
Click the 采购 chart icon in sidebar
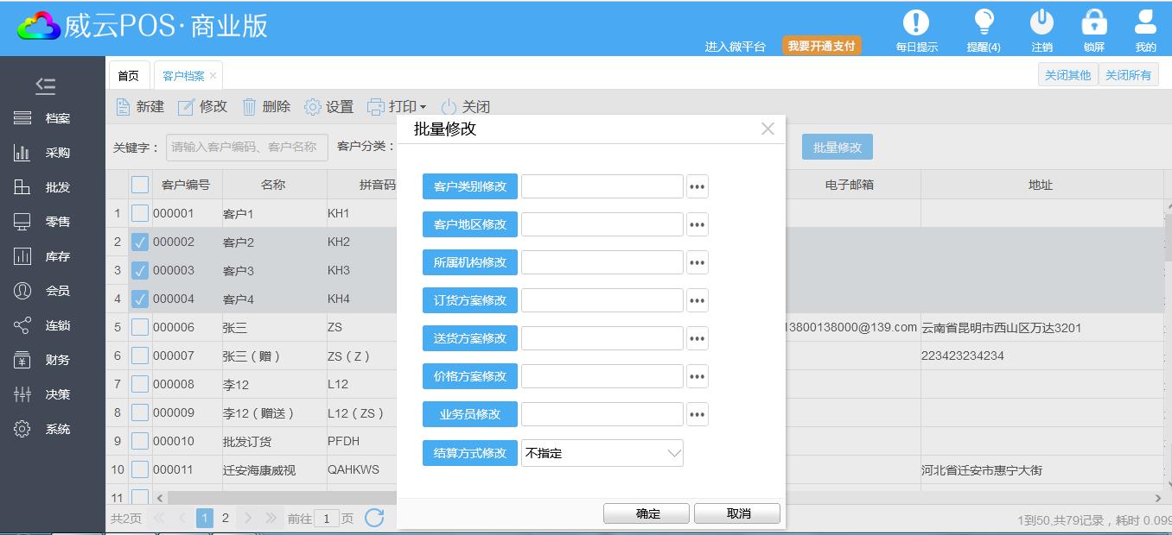(x=22, y=153)
